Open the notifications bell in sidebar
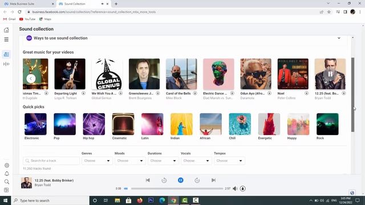 7,174
